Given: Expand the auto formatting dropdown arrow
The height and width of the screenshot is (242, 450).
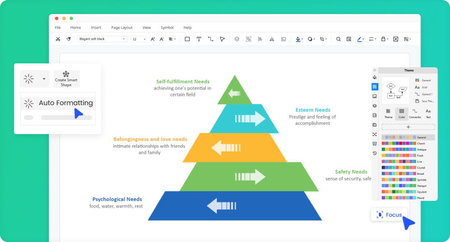Looking at the screenshot, I should pyautogui.click(x=44, y=78).
